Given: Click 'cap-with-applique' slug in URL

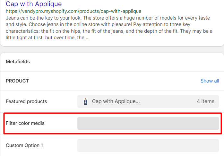Looking at the screenshot, I should (121, 11).
